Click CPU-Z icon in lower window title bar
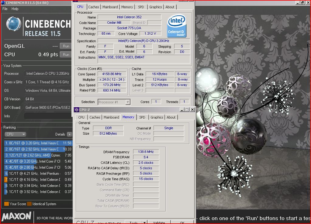This screenshot has height=224, width=311. 77,110
